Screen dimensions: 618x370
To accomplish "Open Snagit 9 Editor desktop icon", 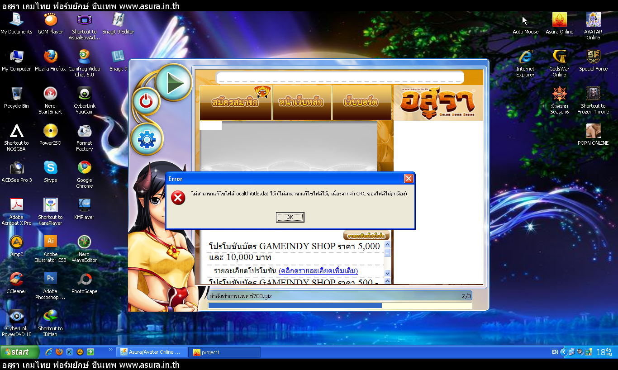I will tap(118, 24).
